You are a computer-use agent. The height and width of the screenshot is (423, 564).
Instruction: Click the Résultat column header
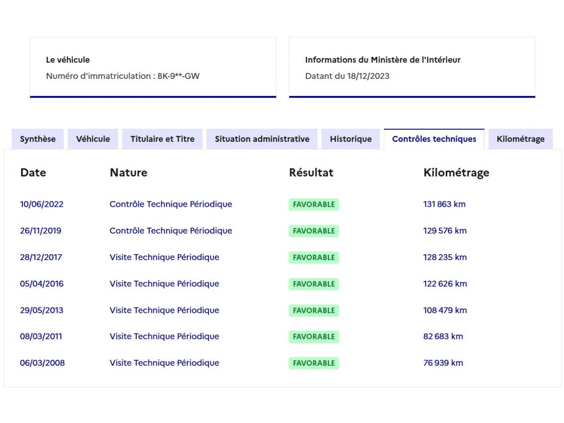coord(311,172)
